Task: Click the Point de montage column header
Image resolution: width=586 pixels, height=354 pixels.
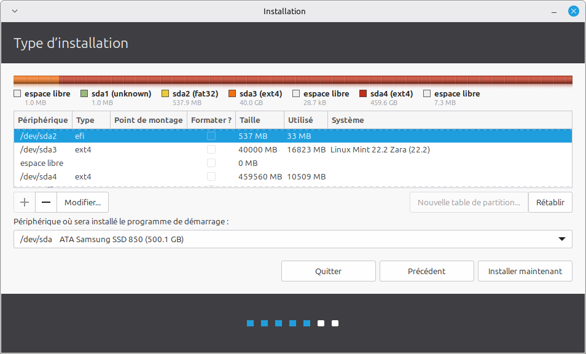Action: [x=148, y=120]
